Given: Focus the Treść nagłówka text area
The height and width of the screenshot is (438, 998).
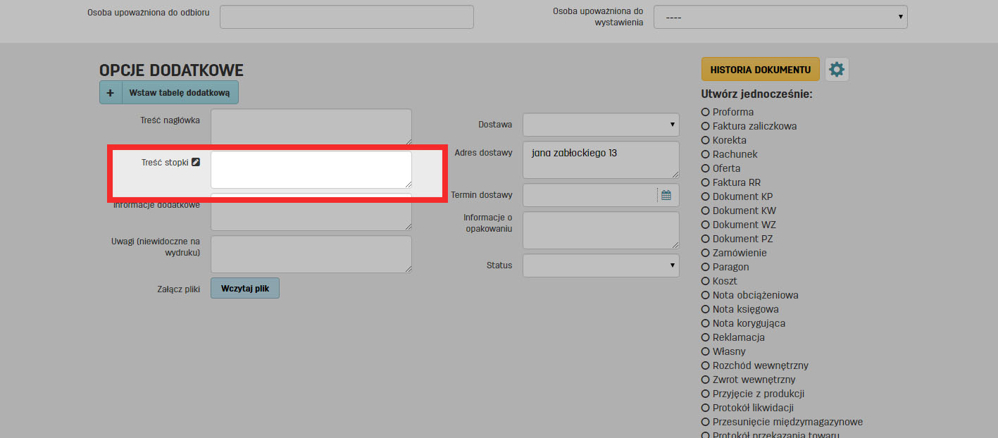Looking at the screenshot, I should pyautogui.click(x=311, y=127).
